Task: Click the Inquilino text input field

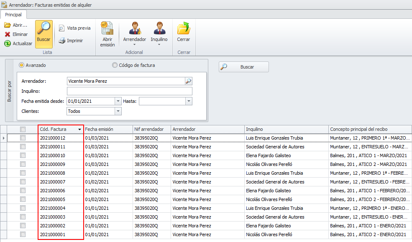Action: click(129, 91)
